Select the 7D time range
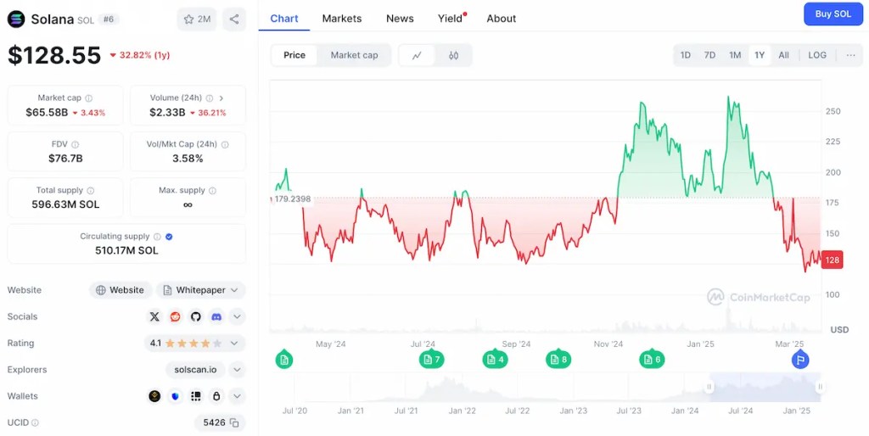The width and height of the screenshot is (869, 436). tap(709, 55)
